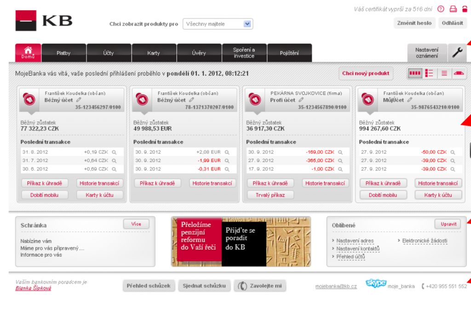This screenshot has width=471, height=316.
Task: Select the Nastavení oznámení tab
Action: coord(426,53)
